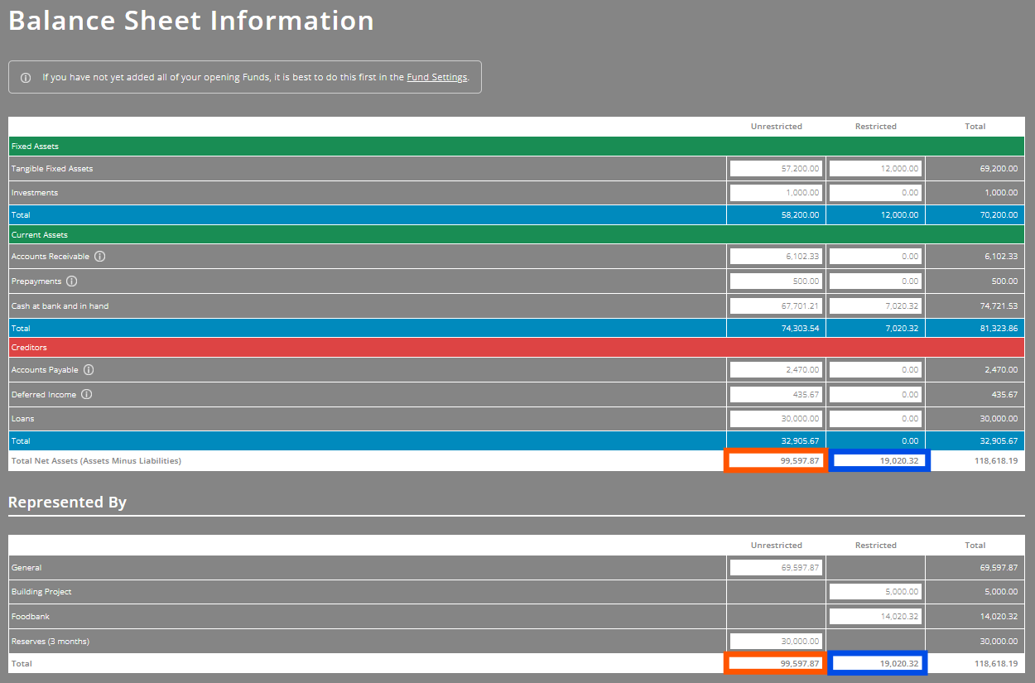Viewport: 1035px width, 683px height.
Task: Edit Foodbank restricted field 14,020.32
Action: (x=875, y=617)
